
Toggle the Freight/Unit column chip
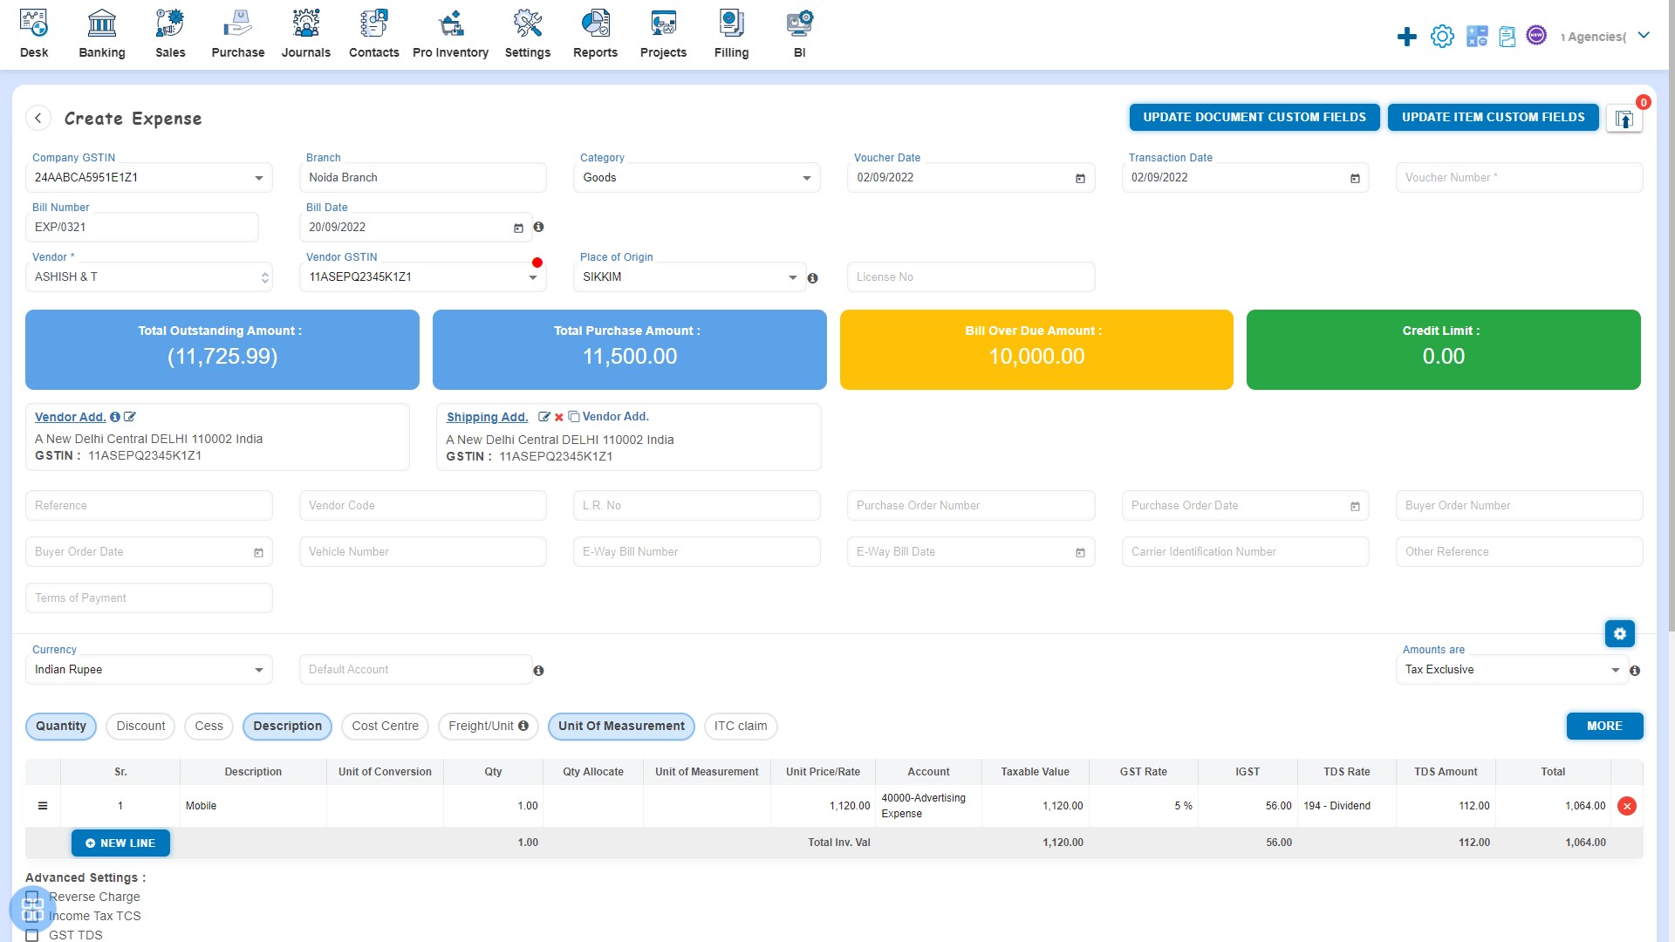click(x=488, y=727)
